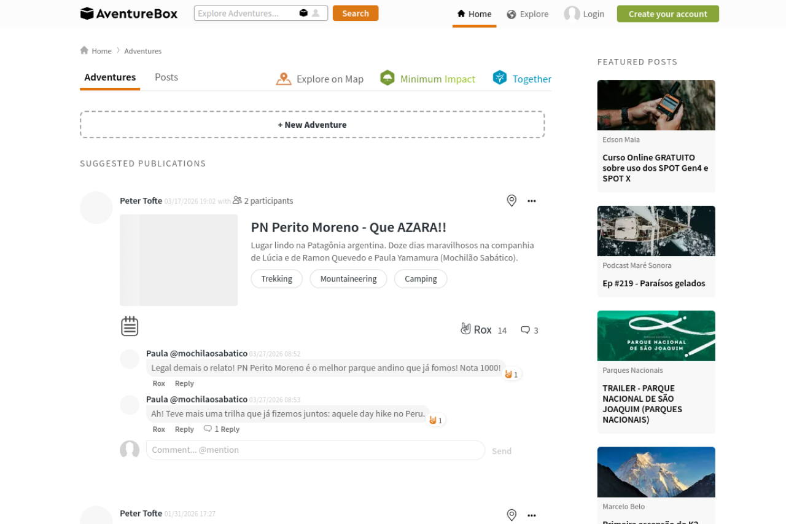Expand the 1 Reply thread
This screenshot has width=786, height=524.
tap(222, 429)
